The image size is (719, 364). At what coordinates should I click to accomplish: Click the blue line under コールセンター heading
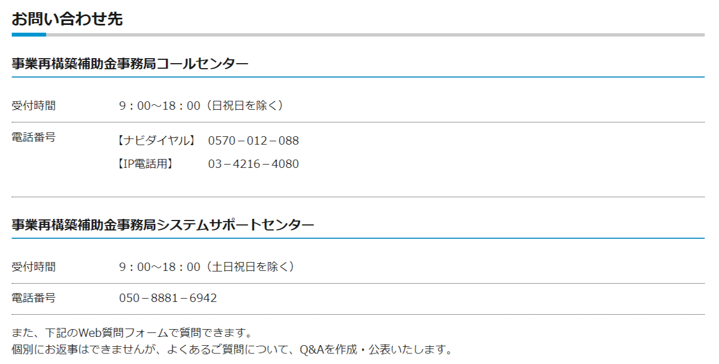[358, 77]
